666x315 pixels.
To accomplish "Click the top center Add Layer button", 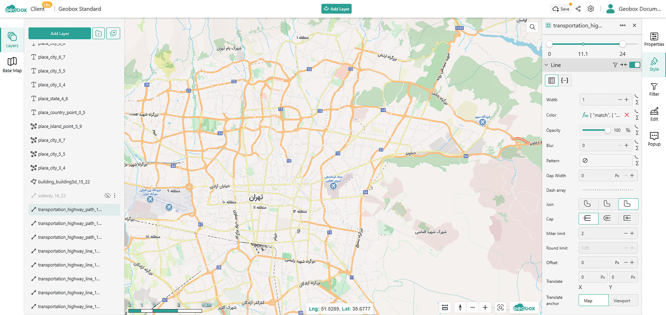I will pyautogui.click(x=336, y=9).
